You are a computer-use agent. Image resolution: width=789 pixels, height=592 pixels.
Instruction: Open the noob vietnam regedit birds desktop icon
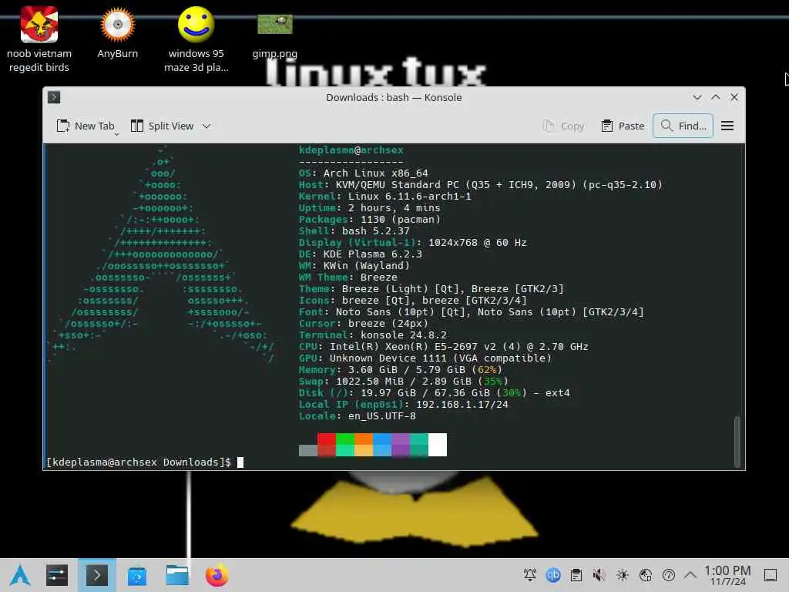[x=39, y=39]
